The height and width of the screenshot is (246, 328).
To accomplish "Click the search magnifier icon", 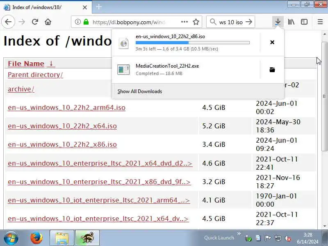I will click(213, 22).
